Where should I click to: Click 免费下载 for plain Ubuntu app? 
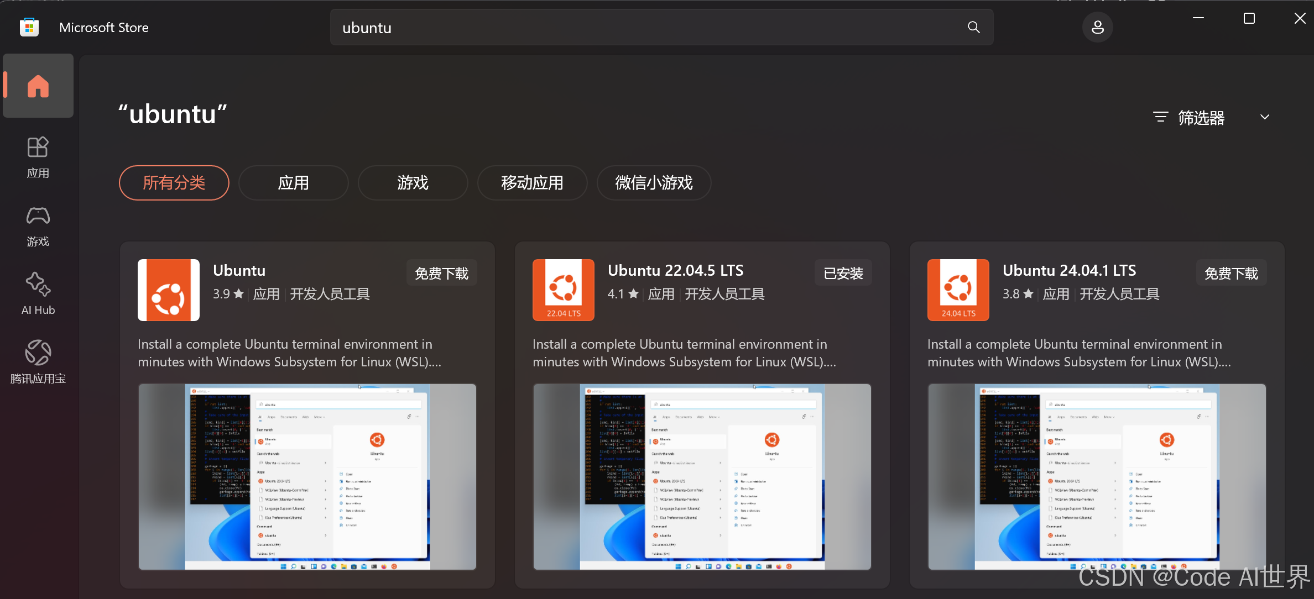(x=441, y=273)
